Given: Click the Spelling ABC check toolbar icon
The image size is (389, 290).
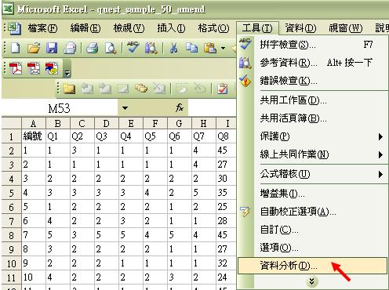Looking at the screenshot, I should click(133, 48).
